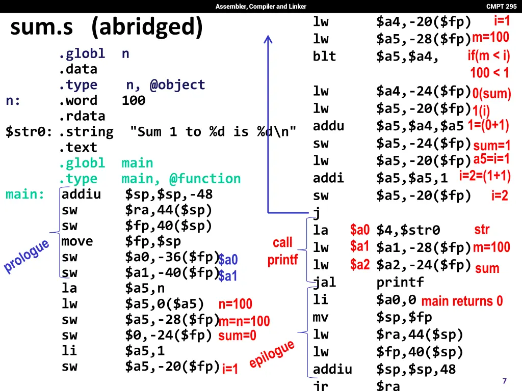The image size is (522, 391).
Task: Click the 'addi $a5,$a5,1' instruction
Action: coord(380,178)
